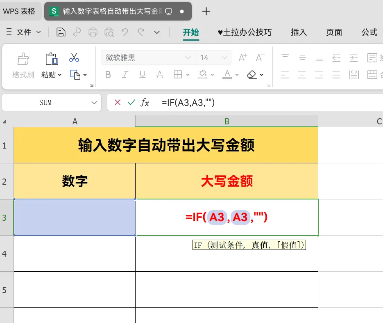Open Print Preview icon
Image resolution: width=383 pixels, height=323 pixels.
[109, 32]
